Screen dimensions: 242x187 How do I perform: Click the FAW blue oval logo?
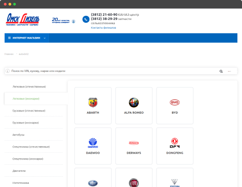coord(93,183)
